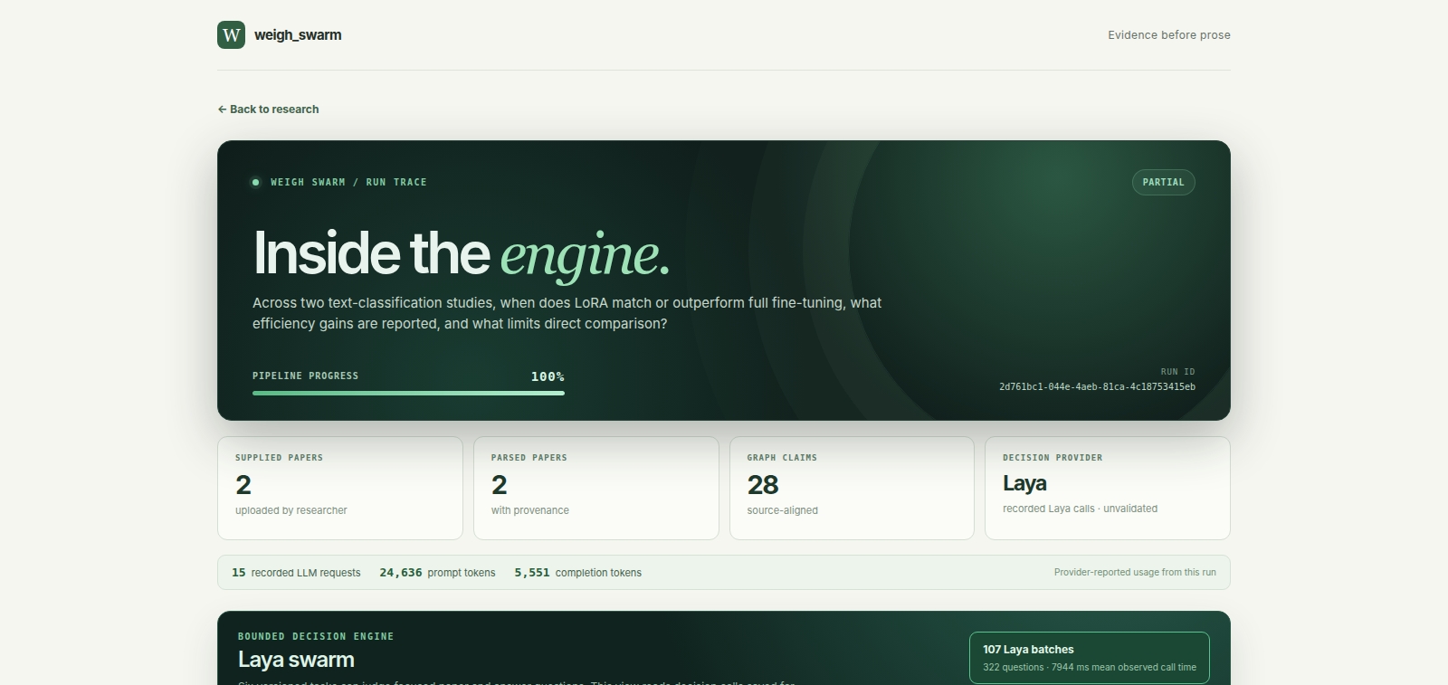The width and height of the screenshot is (1448, 685).
Task: Click the '107 Laya batches' summary box
Action: click(x=1090, y=658)
